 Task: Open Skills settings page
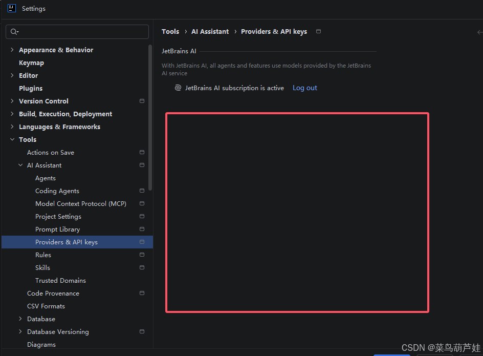click(x=42, y=268)
